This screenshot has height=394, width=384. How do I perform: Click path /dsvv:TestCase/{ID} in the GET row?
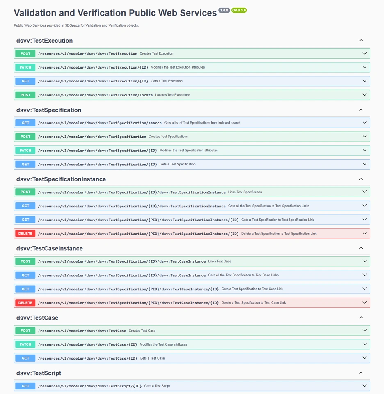click(87, 358)
